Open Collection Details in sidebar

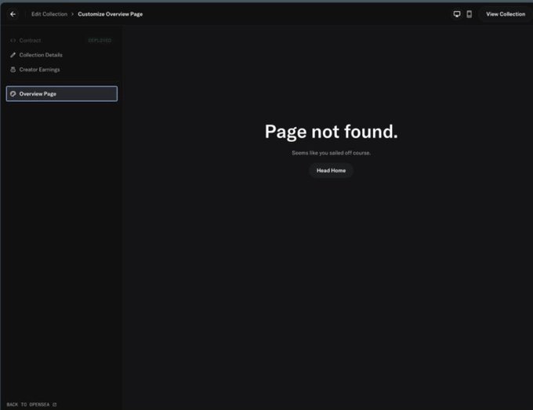click(61, 55)
